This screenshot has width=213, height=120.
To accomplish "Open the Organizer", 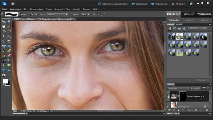I will click(178, 4).
